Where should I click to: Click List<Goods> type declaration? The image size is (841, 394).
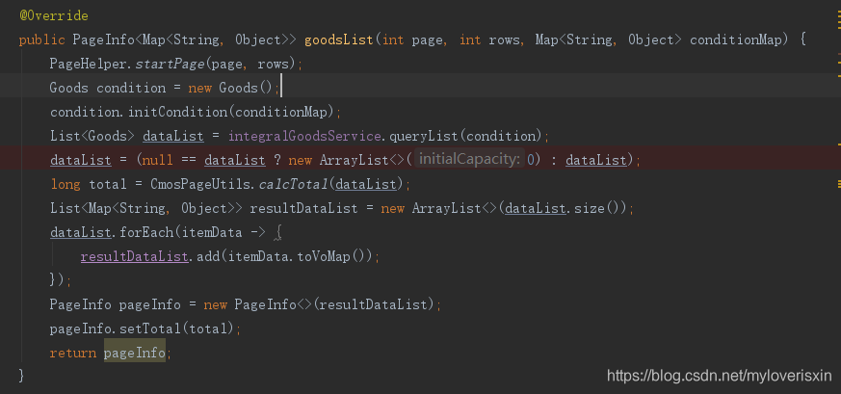pos(92,136)
